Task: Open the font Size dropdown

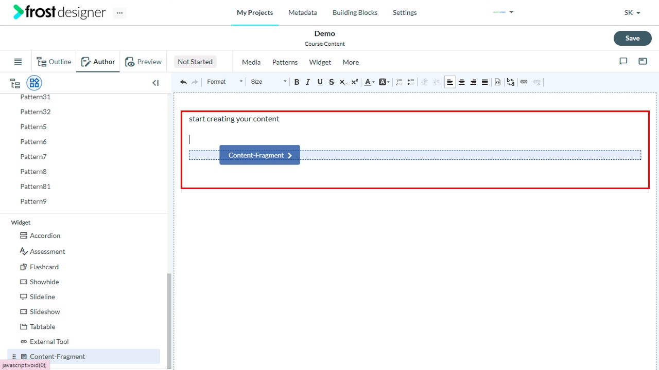Action: (x=268, y=82)
